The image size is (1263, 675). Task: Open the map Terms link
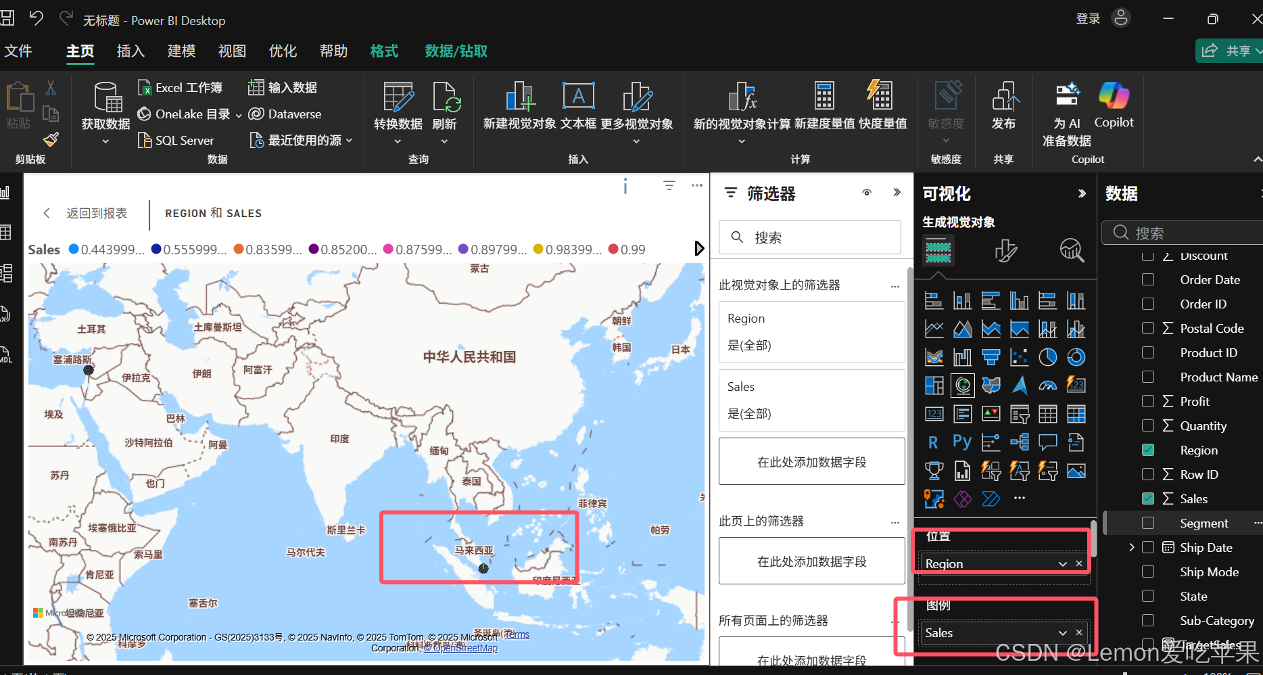click(517, 634)
